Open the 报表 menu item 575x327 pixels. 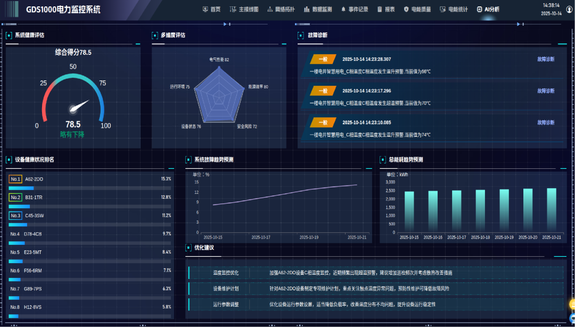click(380, 9)
